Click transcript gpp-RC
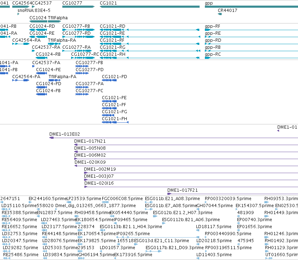Viewport: 298px width, 260px height. coord(213,54)
